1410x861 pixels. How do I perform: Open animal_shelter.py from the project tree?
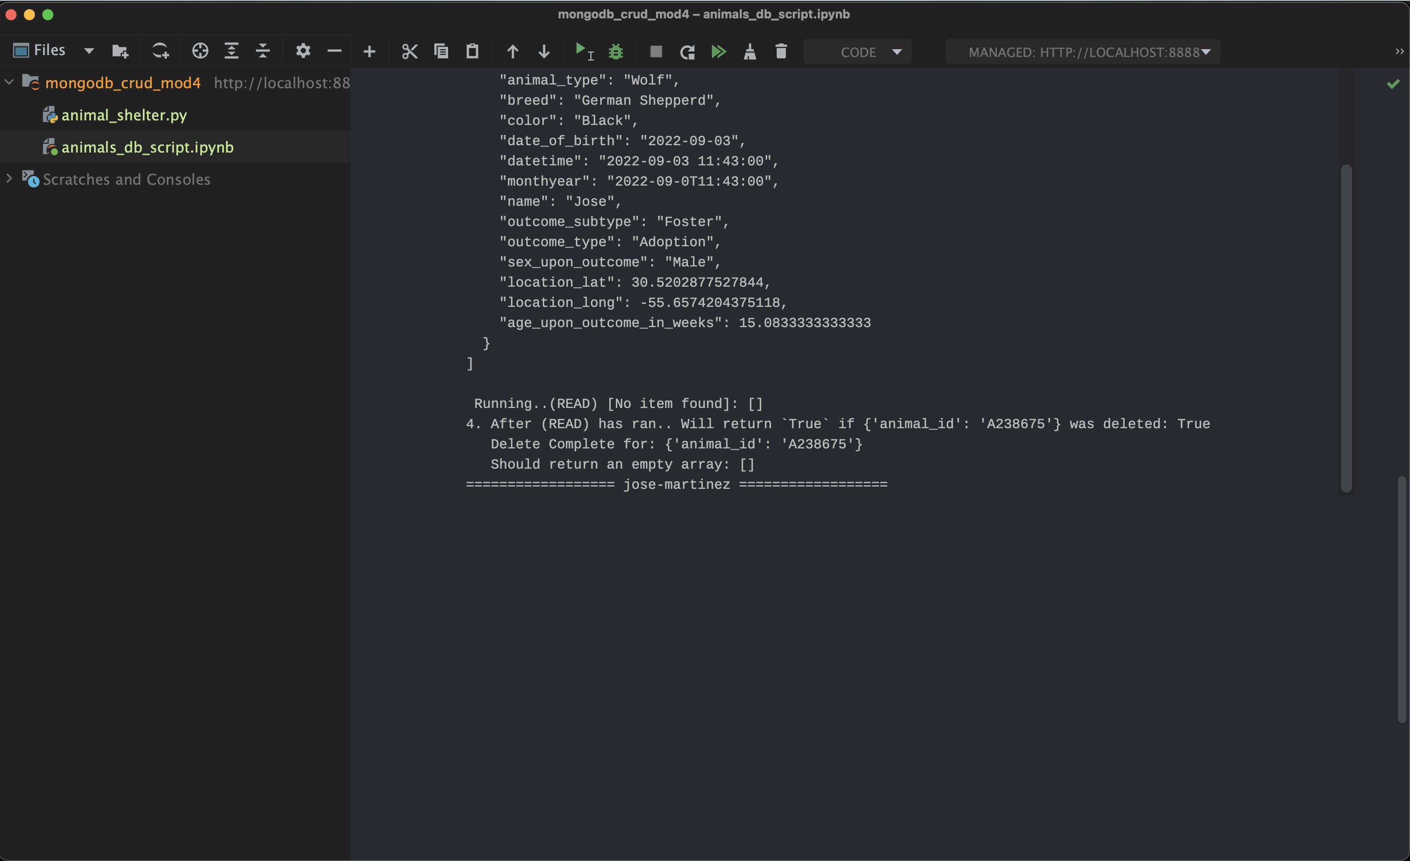[x=124, y=114]
